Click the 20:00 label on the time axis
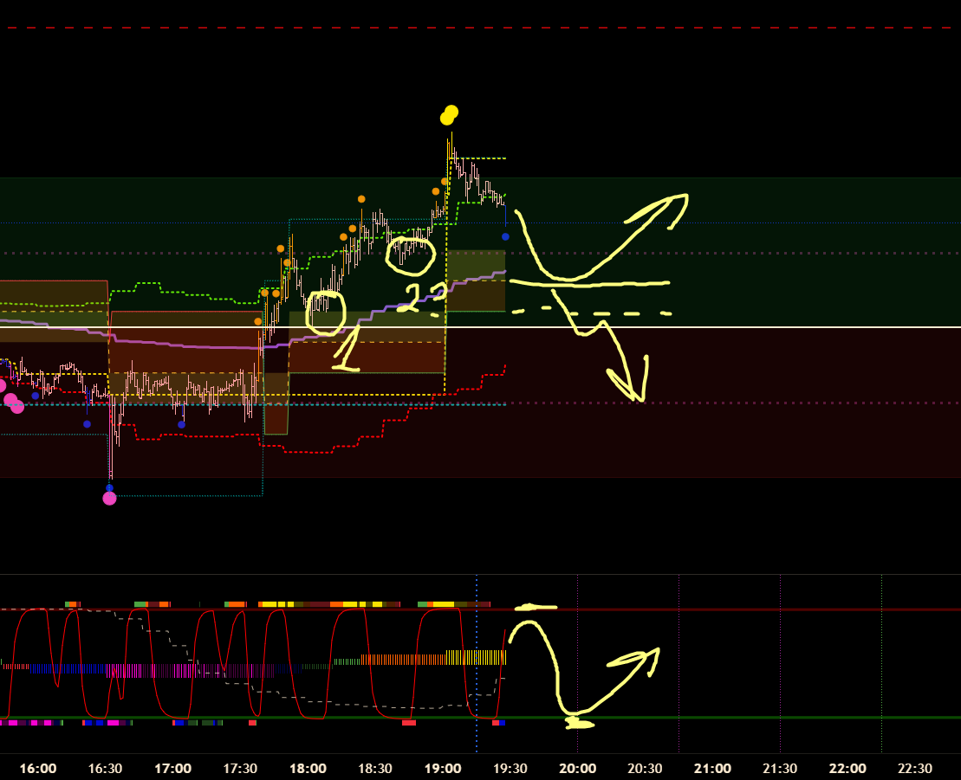 577,769
